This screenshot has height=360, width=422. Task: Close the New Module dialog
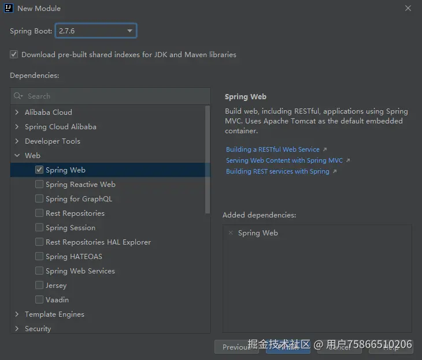[x=408, y=8]
